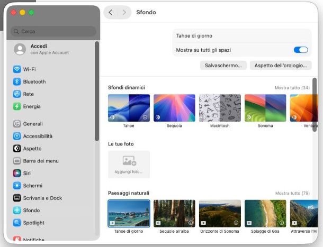Click the Tahoe di giorno current wallpaper label
323x247 pixels.
[x=194, y=36]
